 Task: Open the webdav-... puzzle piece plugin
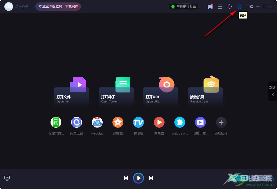[180, 122]
